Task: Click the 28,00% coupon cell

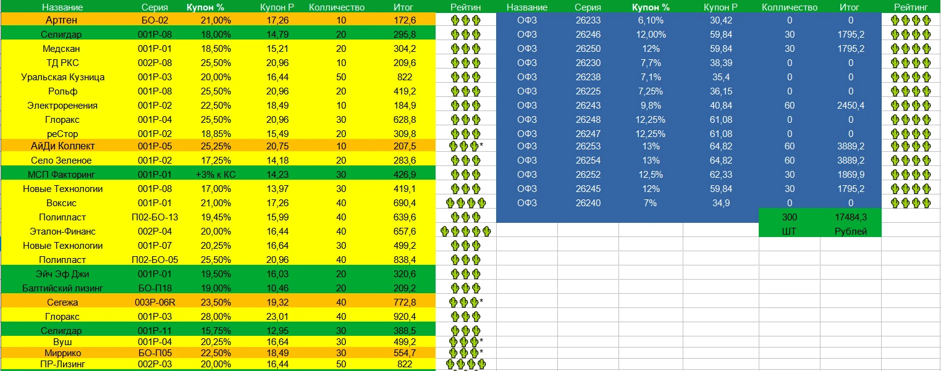Action: point(215,317)
